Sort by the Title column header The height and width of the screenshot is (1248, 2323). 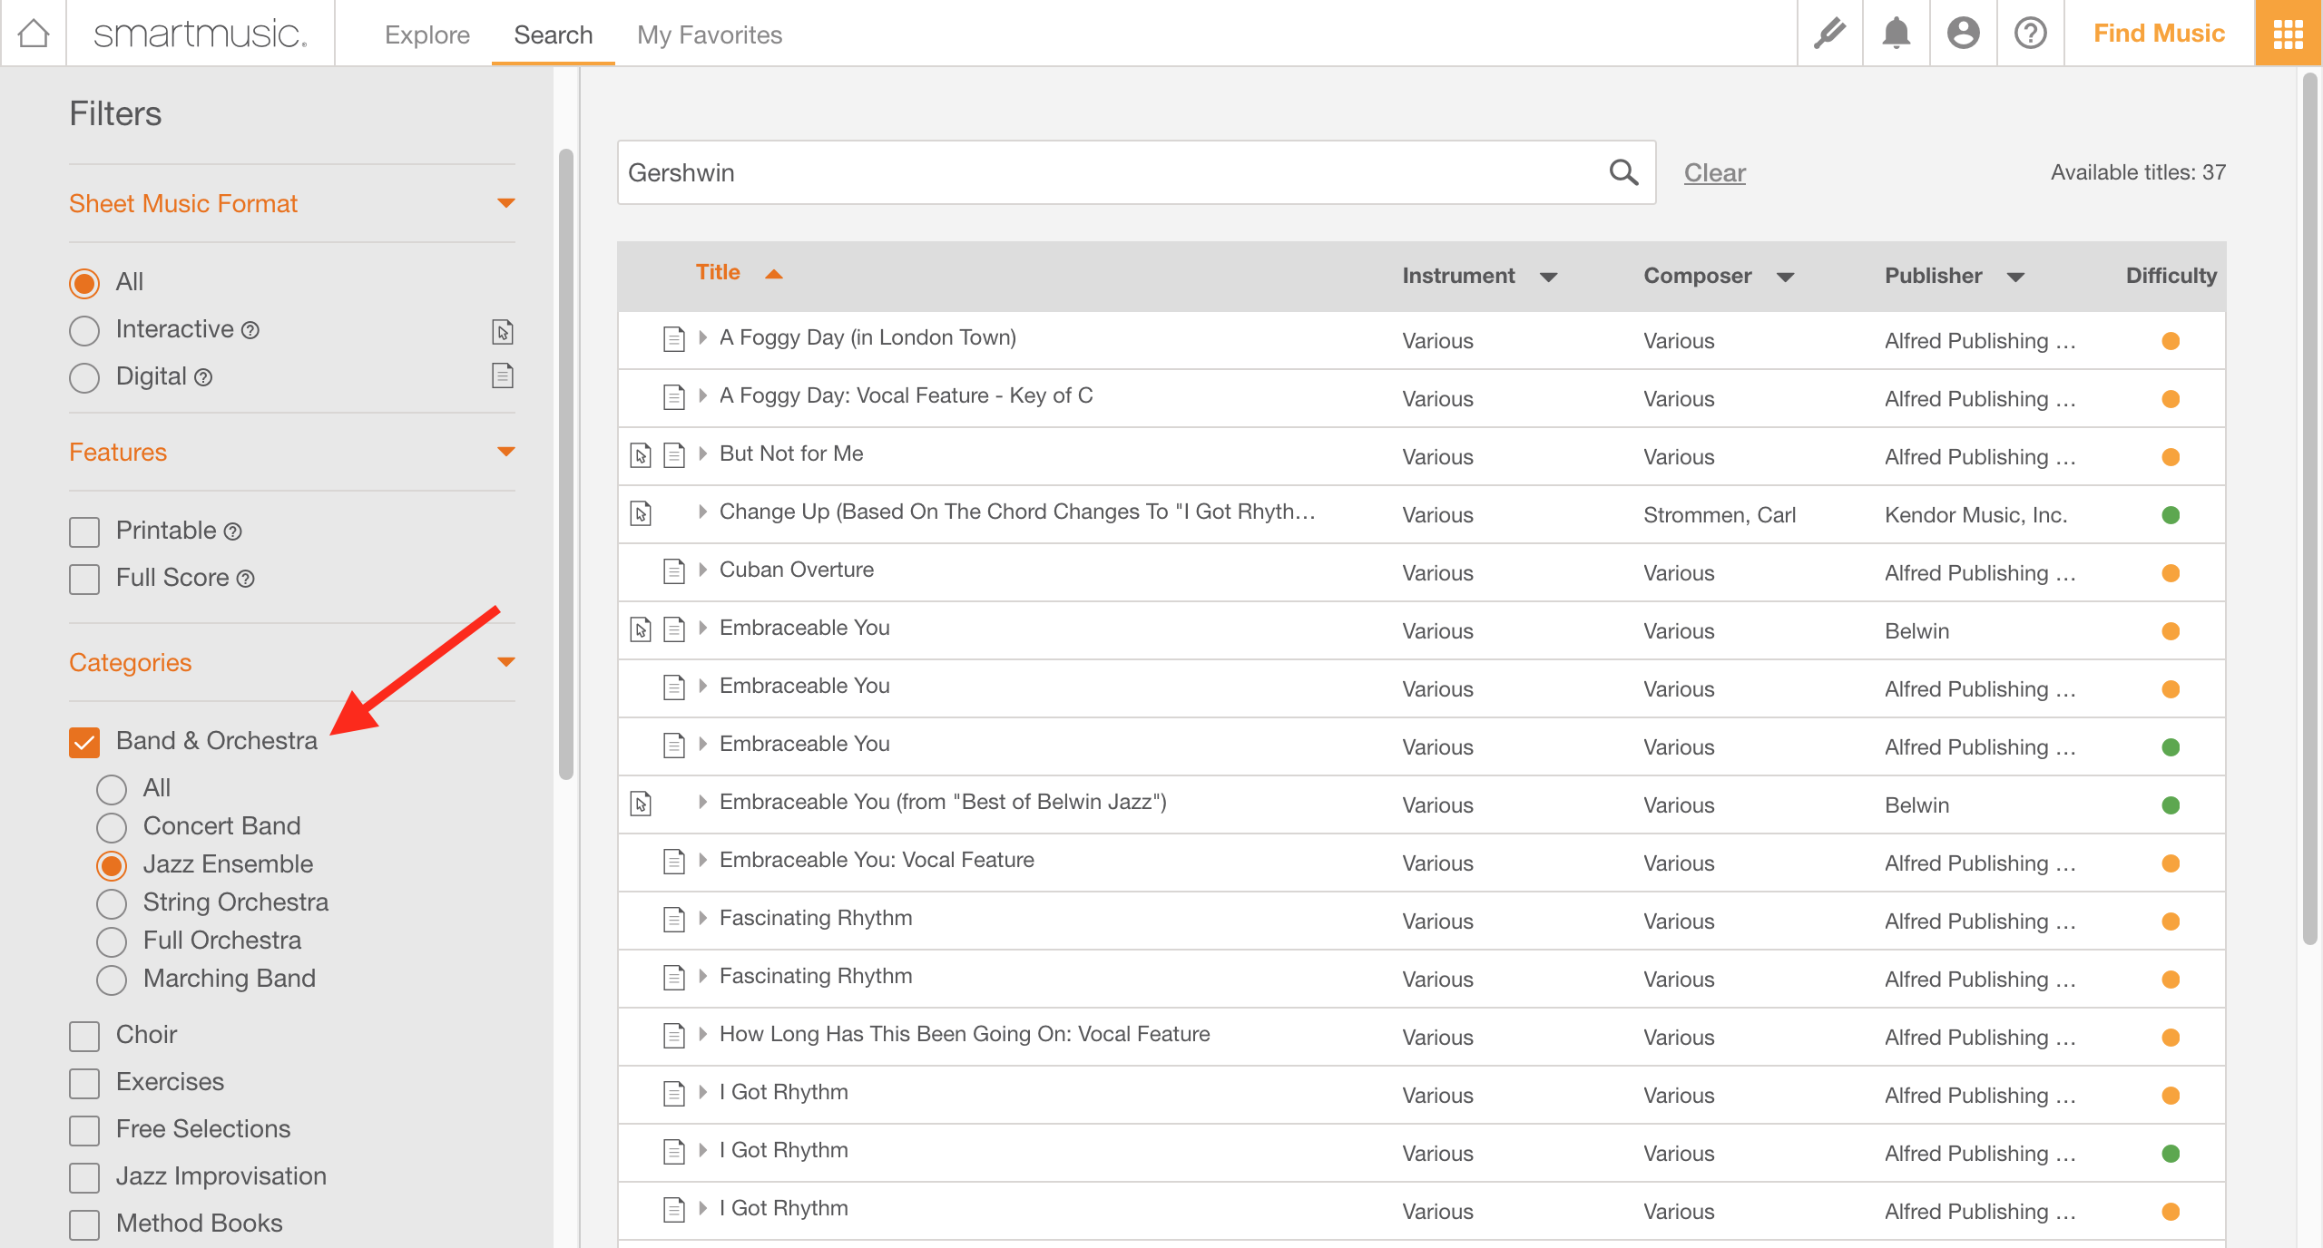click(x=718, y=272)
